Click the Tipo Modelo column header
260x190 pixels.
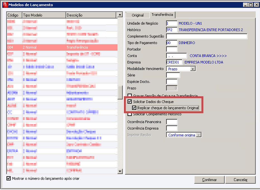tap(44, 15)
